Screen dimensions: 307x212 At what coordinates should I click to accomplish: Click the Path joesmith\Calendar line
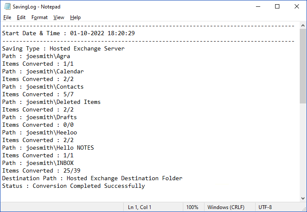pyautogui.click(x=43, y=72)
